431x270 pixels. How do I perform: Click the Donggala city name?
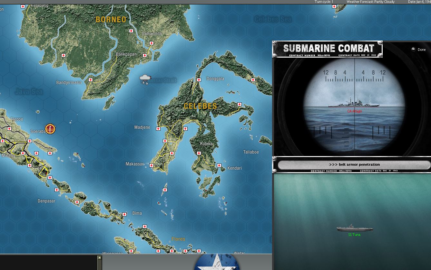(215, 79)
